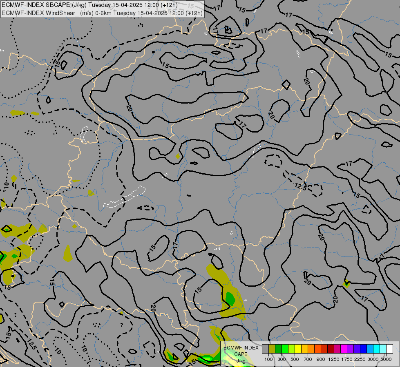
Task: Click the SBCAPE Tuesday 15-04-2025 title line
Action: (89, 5)
